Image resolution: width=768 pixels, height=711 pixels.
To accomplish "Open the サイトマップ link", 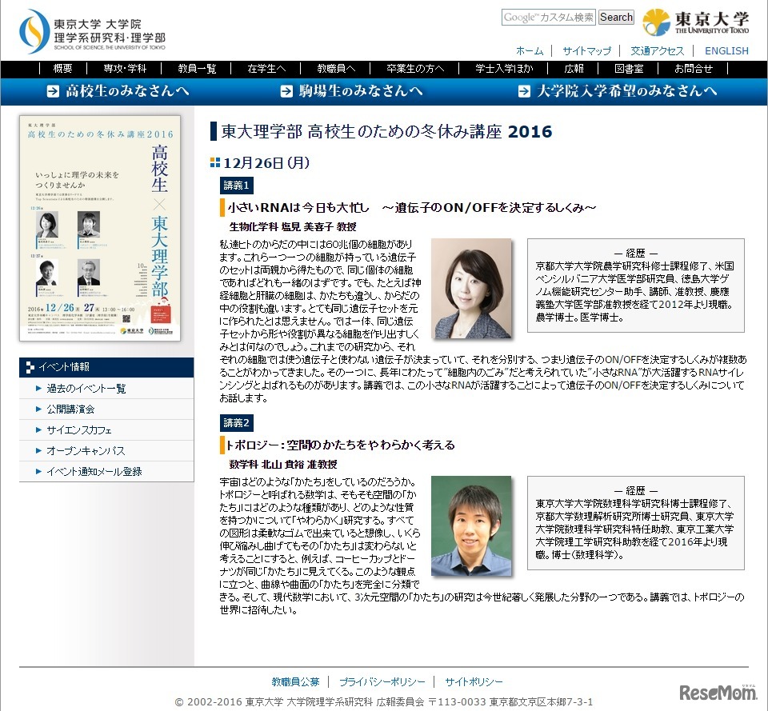I will [x=586, y=51].
